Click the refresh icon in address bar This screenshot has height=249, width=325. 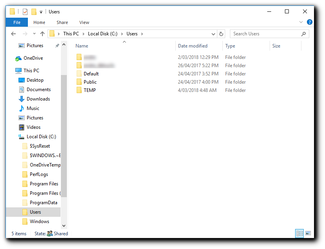point(221,34)
